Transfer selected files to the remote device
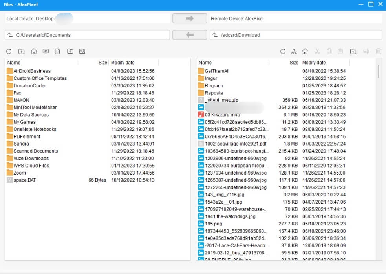Viewport: 386px width, 274px height. [x=190, y=18]
